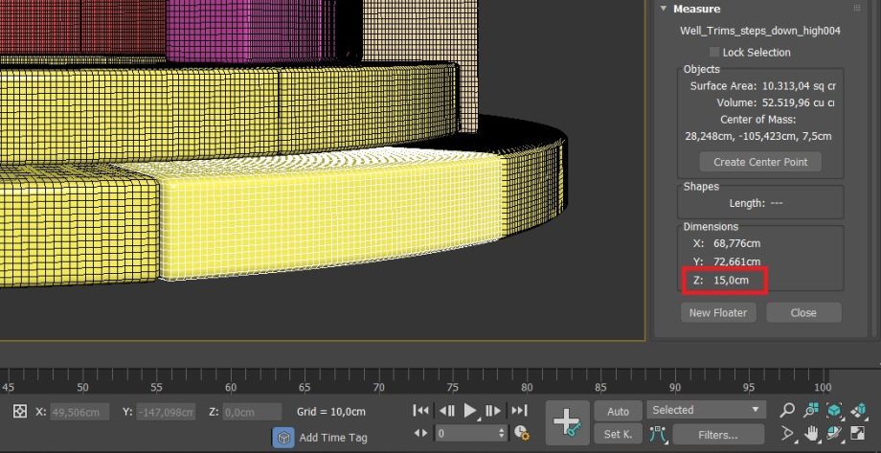Screen dimensions: 881x453
Task: Click the Volume value 52.519,96
Action: (x=798, y=102)
